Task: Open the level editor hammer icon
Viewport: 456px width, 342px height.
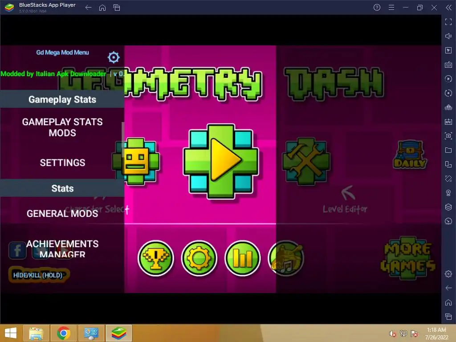Action: (x=306, y=161)
